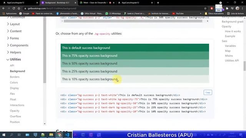Screen dimensions: 246x138
Task: Go back with browser back arrow
Action: tap(3, 8)
